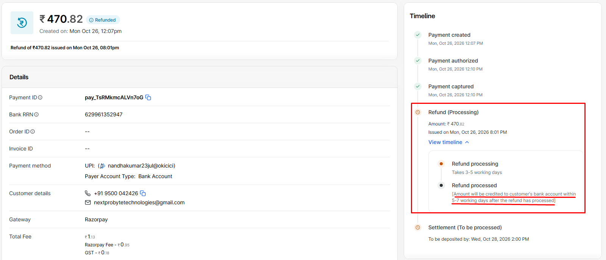Copy the customer phone number
This screenshot has height=260, width=606.
(x=143, y=193)
